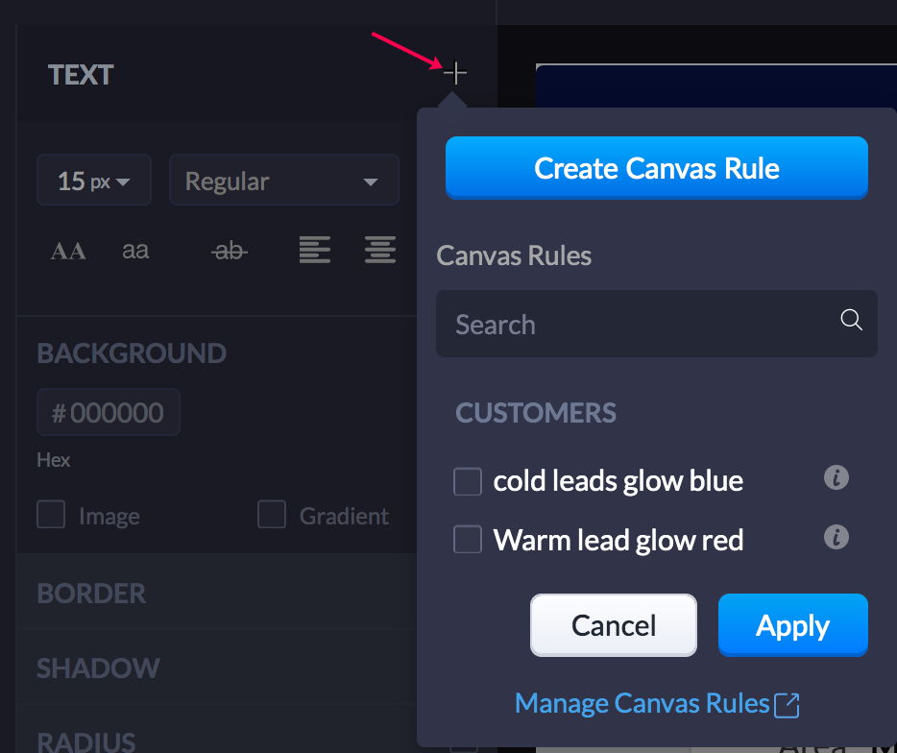Screen dimensions: 897x753
Task: Click the magnifier icon in the search bar
Action: pyautogui.click(x=851, y=320)
